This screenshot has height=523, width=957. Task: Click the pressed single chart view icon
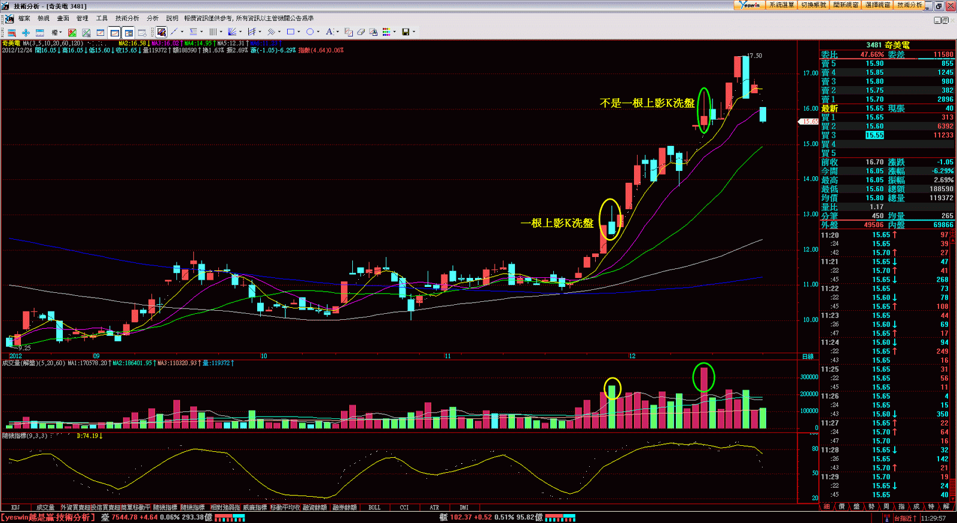point(115,32)
